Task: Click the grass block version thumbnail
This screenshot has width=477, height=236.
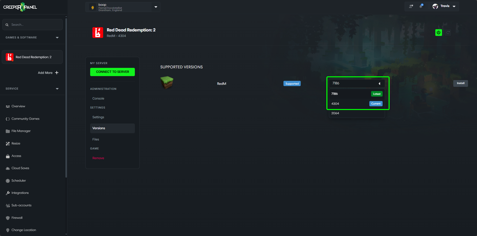Action: point(167,83)
